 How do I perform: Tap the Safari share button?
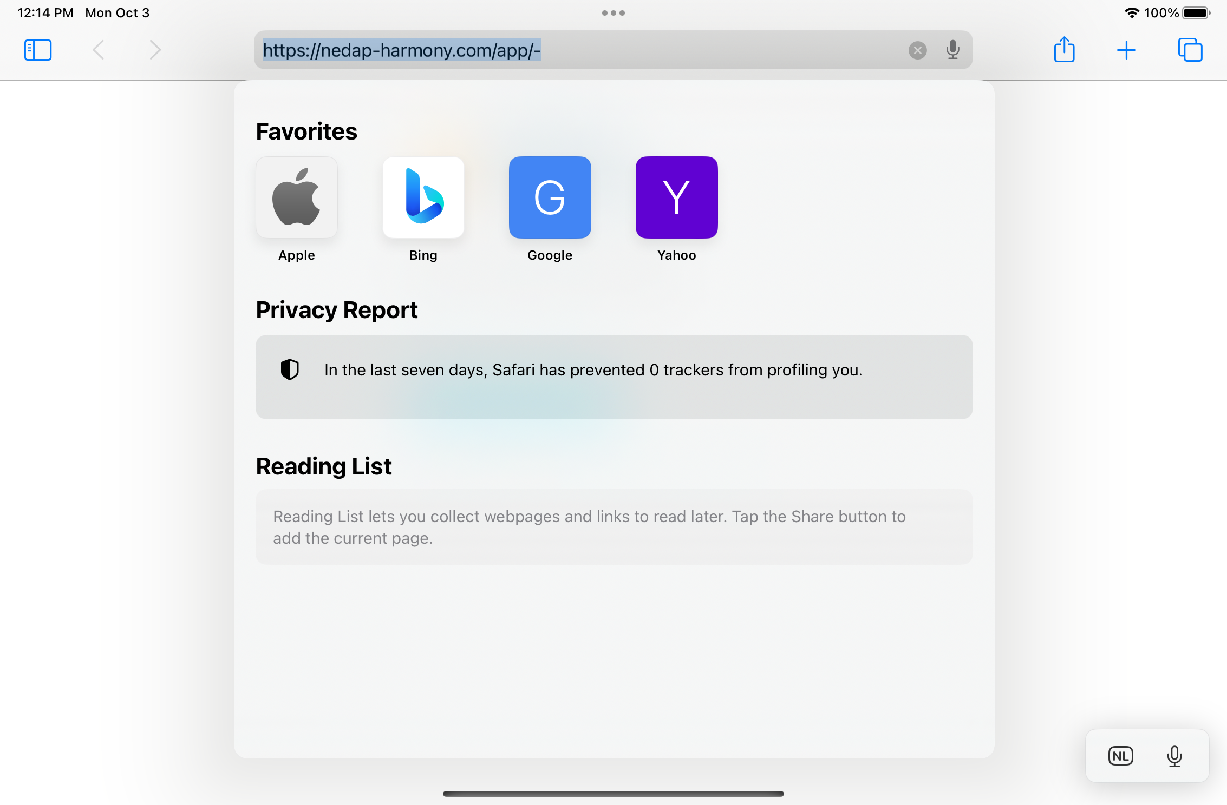click(1063, 49)
